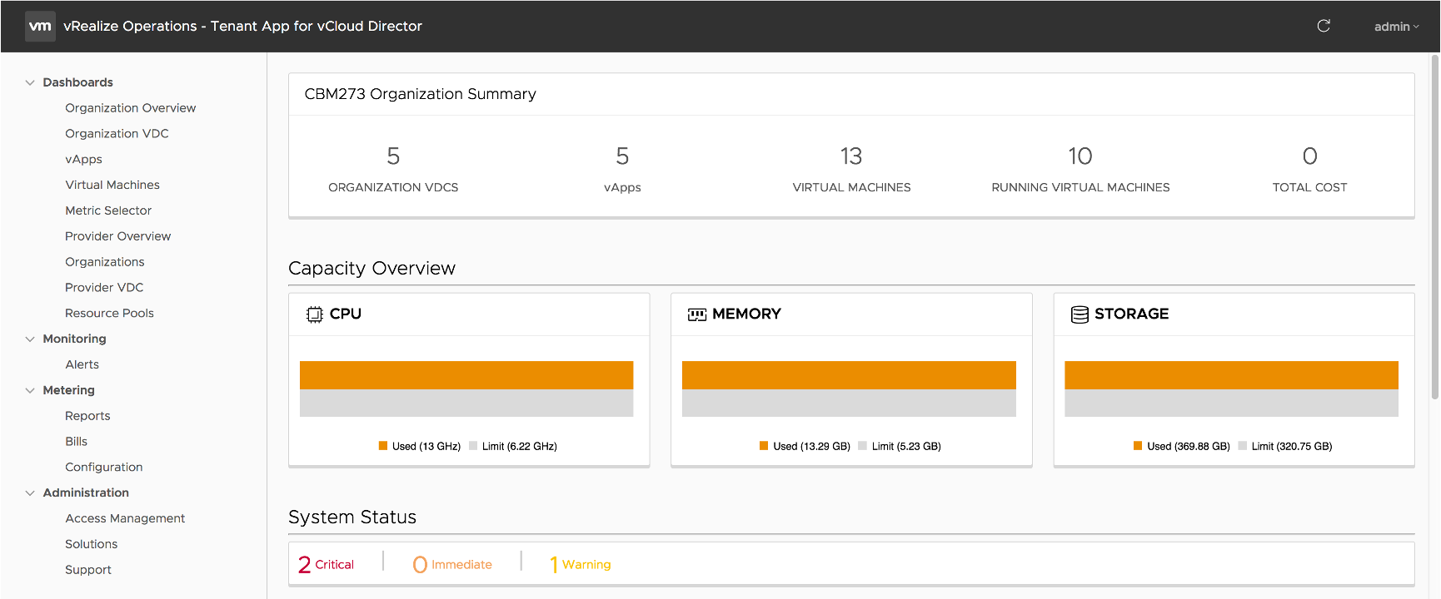This screenshot has height=599, width=1441.
Task: Click the orange CPU Used legend swatch
Action: click(383, 446)
